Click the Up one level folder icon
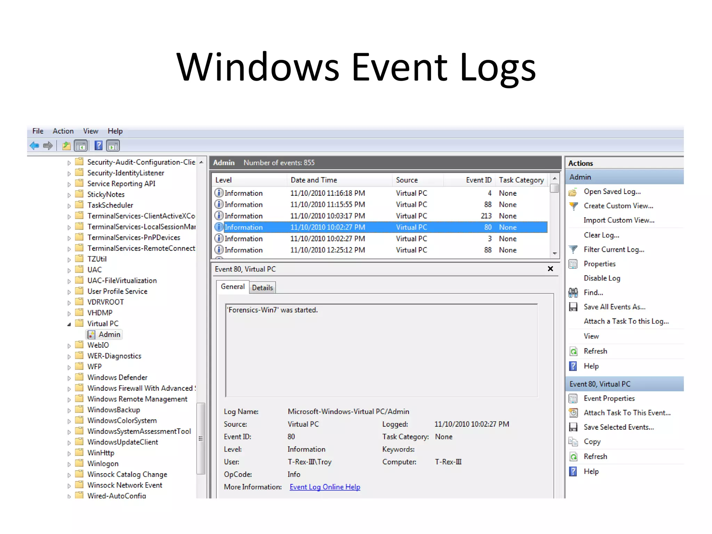Screen dimensions: 712x534 tap(66, 146)
